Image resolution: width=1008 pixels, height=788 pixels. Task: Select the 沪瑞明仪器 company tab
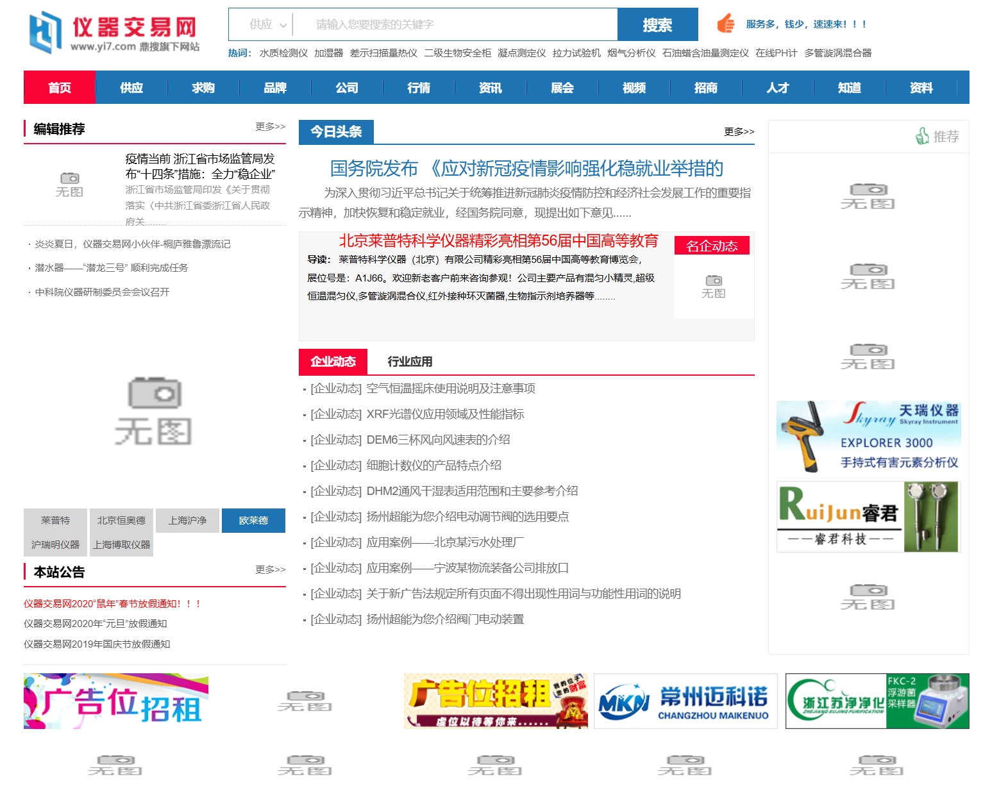click(x=56, y=545)
